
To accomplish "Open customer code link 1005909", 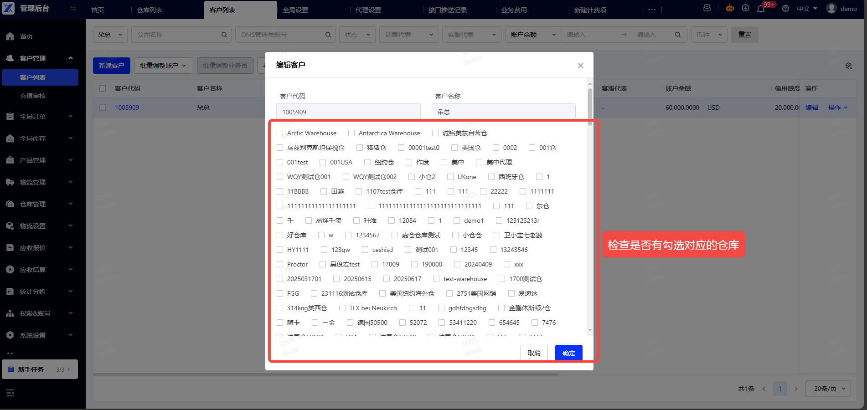I will click(127, 108).
